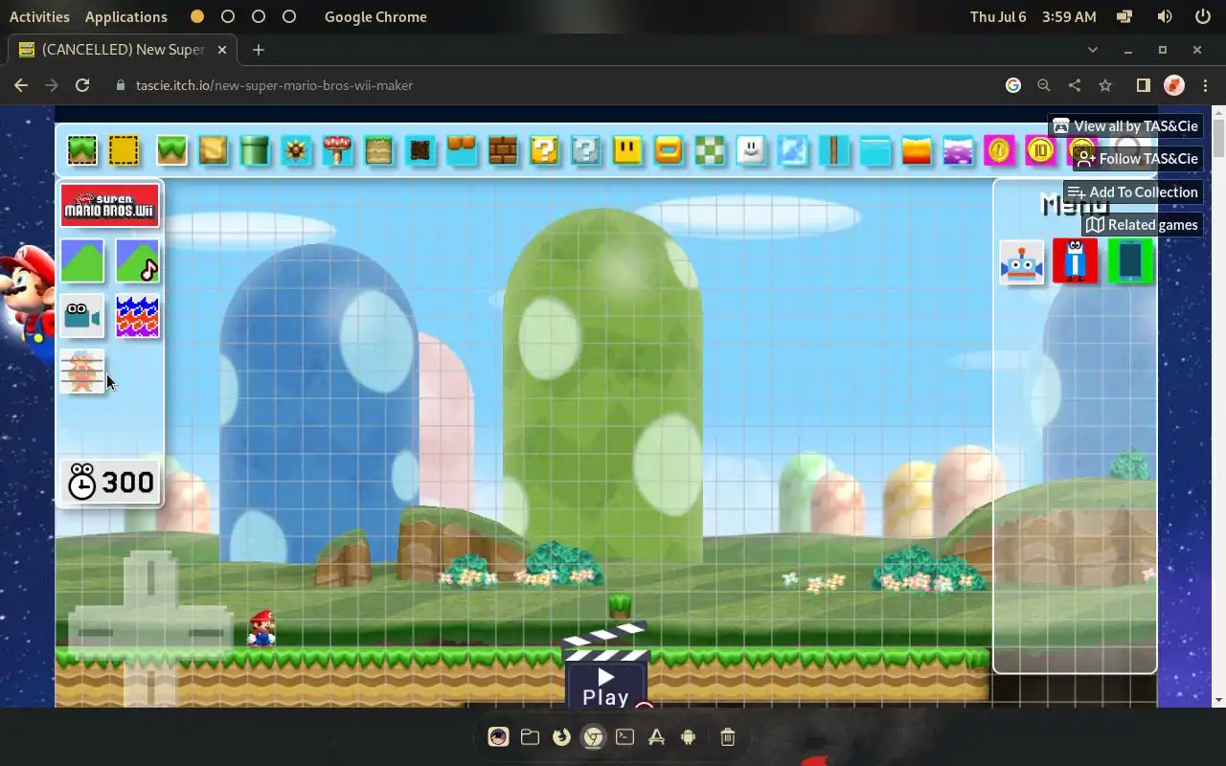
Task: Select the green checkered block tile
Action: click(710, 150)
